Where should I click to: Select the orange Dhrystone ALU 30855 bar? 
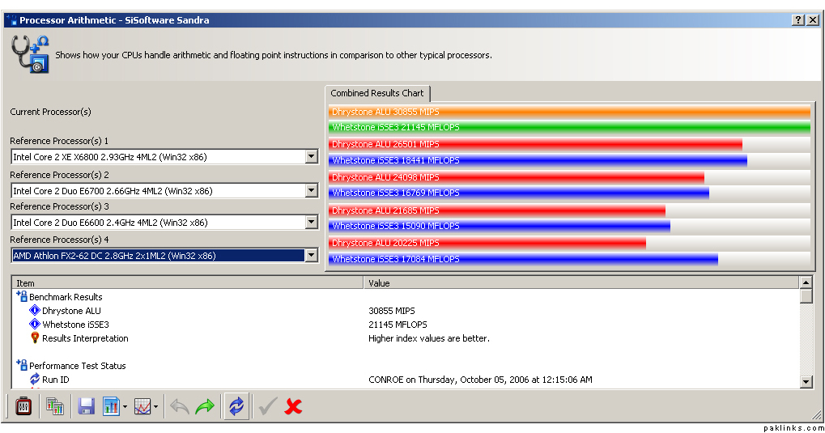tap(568, 112)
